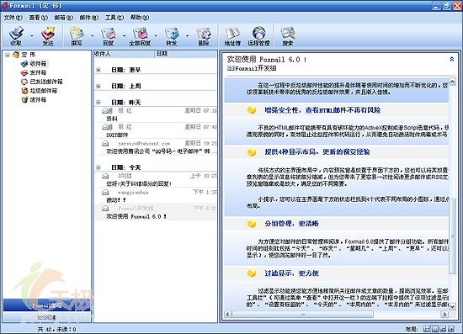Select first layout icon in status bar
This screenshot has width=463, height=334.
(x=427, y=328)
